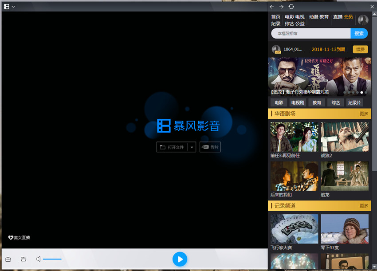Screen dimensions: 377x271
Task: Click the scrollbar down arrow
Action: [x=375, y=267]
